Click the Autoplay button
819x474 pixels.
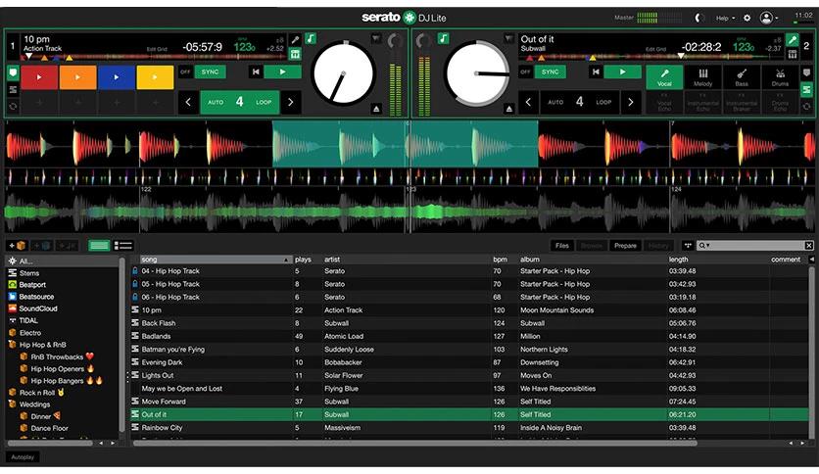pyautogui.click(x=23, y=457)
